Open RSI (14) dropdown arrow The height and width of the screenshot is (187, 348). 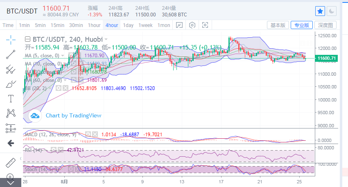(x=45, y=150)
